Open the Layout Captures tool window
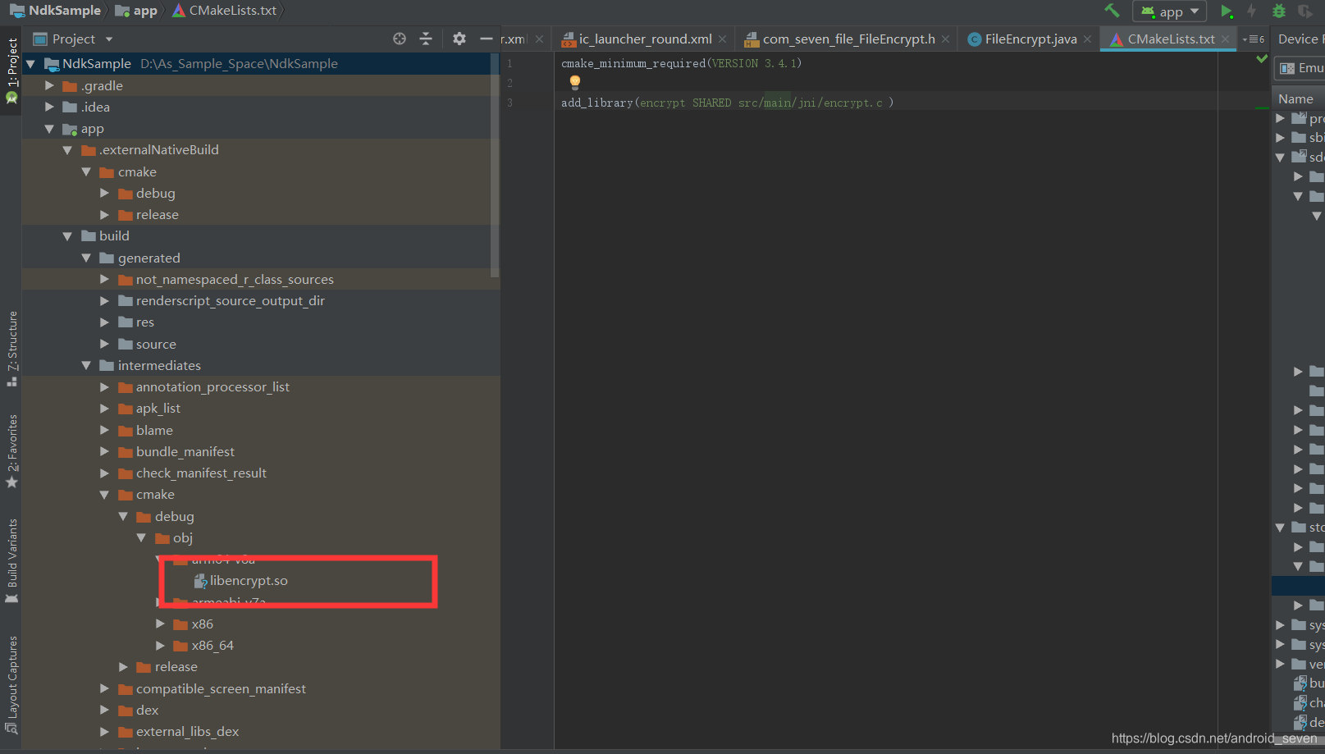The width and height of the screenshot is (1325, 754). point(11,685)
